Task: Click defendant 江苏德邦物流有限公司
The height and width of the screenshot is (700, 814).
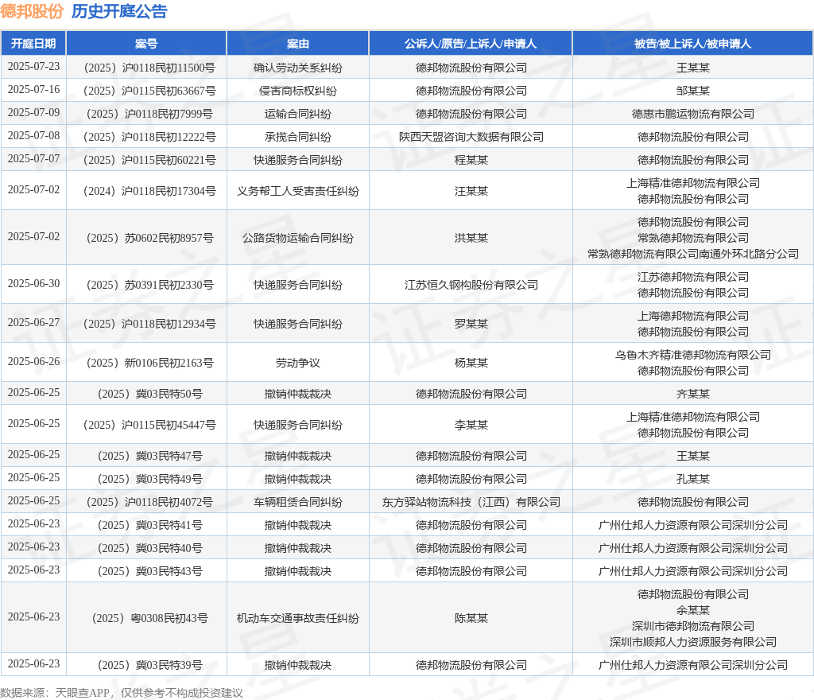Action: click(x=693, y=278)
